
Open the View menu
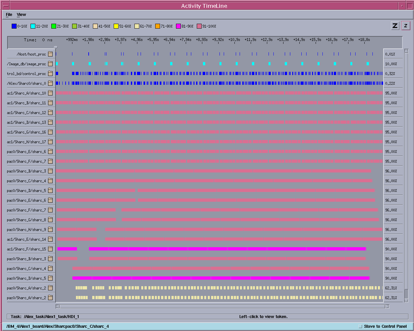[21, 15]
